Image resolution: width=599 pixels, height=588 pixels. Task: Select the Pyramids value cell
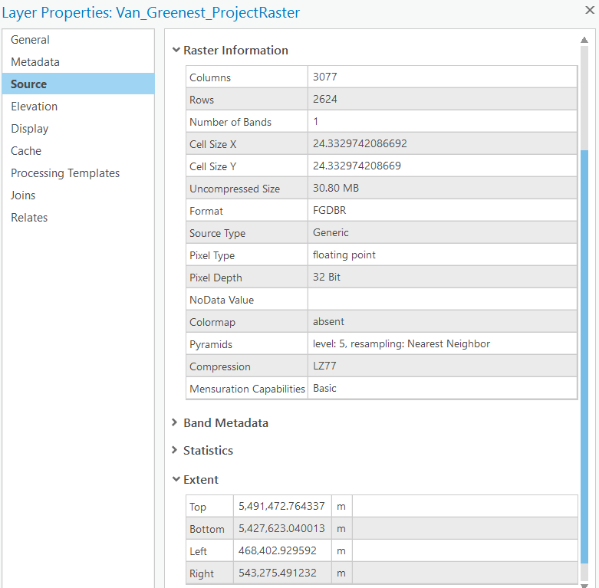pos(442,344)
